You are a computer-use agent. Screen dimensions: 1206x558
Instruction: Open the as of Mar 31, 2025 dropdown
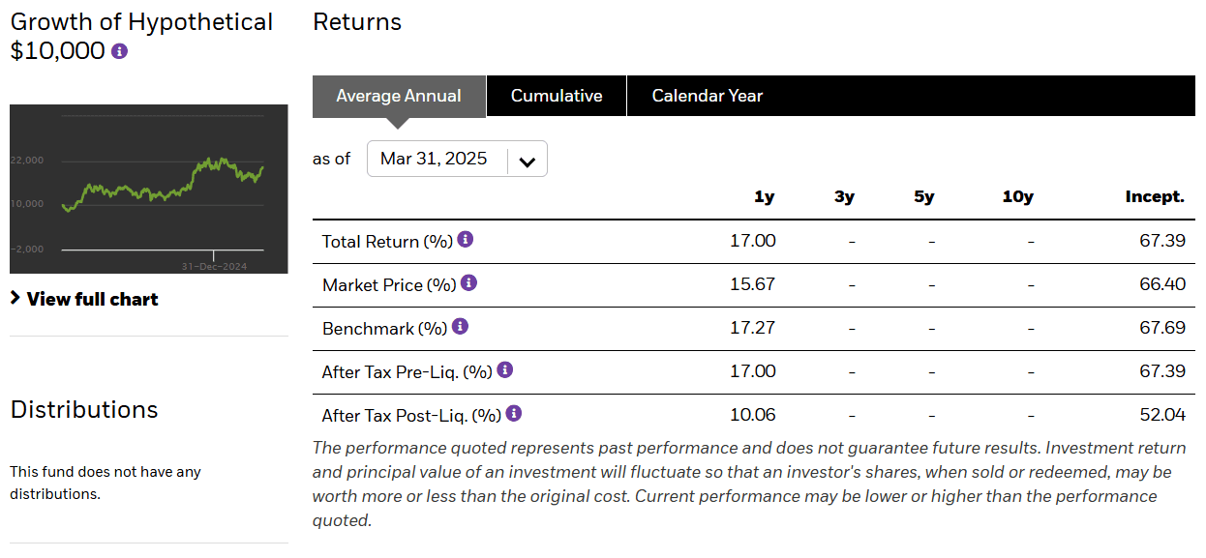457,159
